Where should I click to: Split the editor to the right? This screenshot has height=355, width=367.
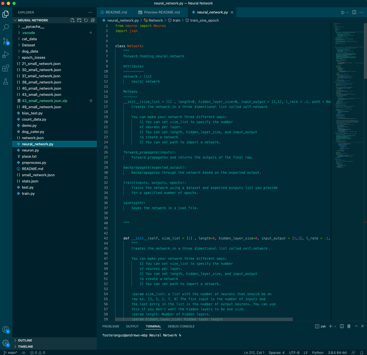click(x=354, y=12)
